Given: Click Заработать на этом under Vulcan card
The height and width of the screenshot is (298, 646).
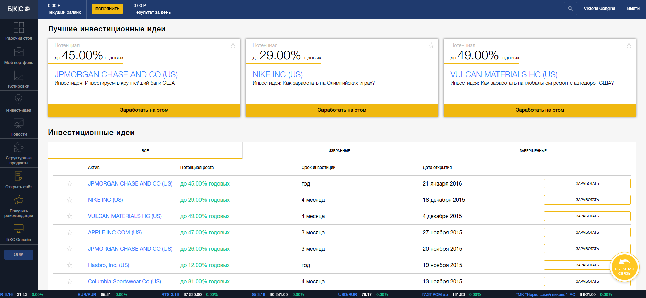Looking at the screenshot, I should coord(540,110).
